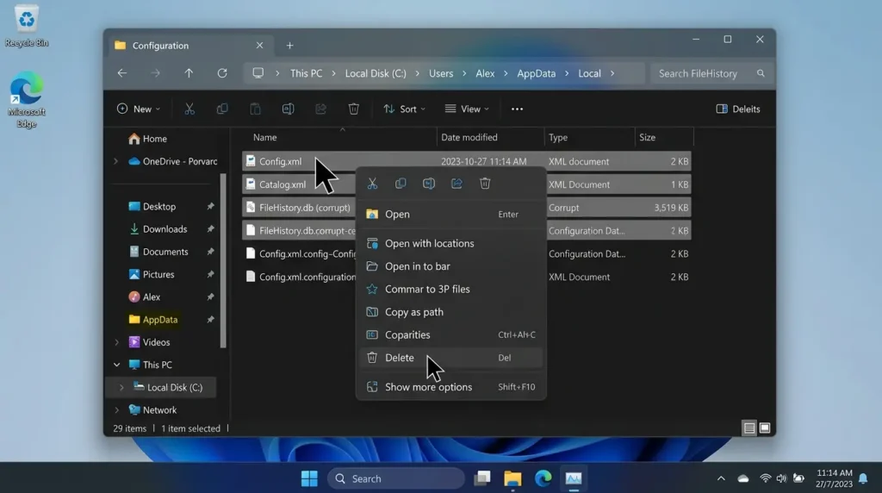Choose Delete in the context menu
The image size is (882, 493).
coord(450,358)
